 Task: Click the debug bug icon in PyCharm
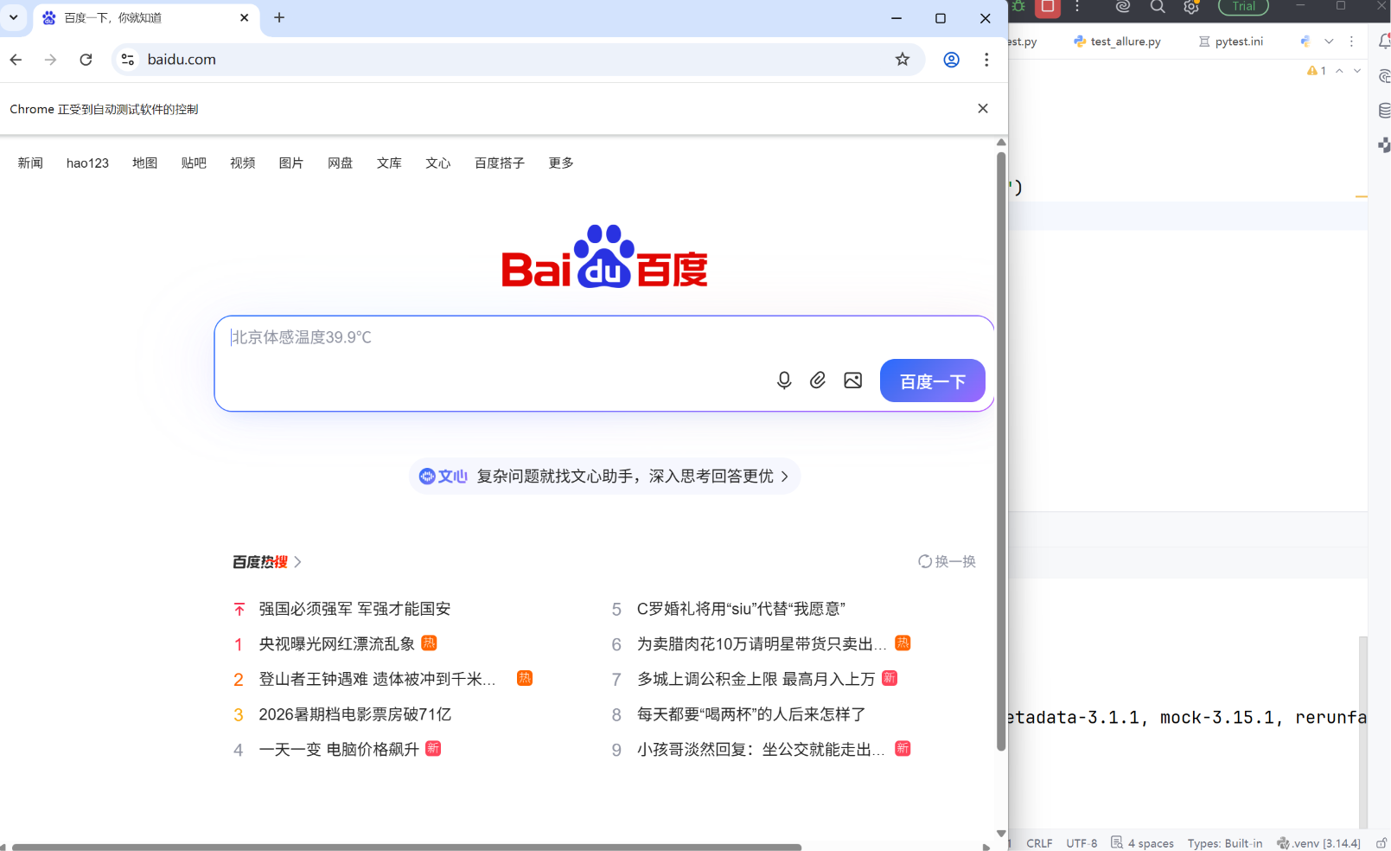tap(1019, 6)
